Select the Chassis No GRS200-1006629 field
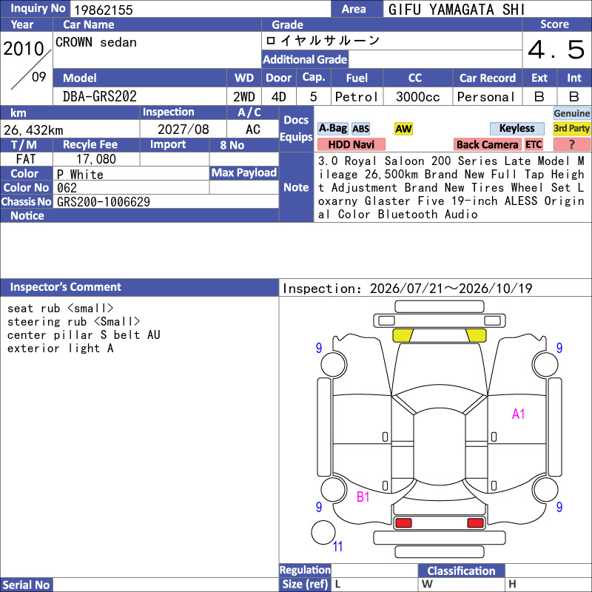 [x=166, y=201]
